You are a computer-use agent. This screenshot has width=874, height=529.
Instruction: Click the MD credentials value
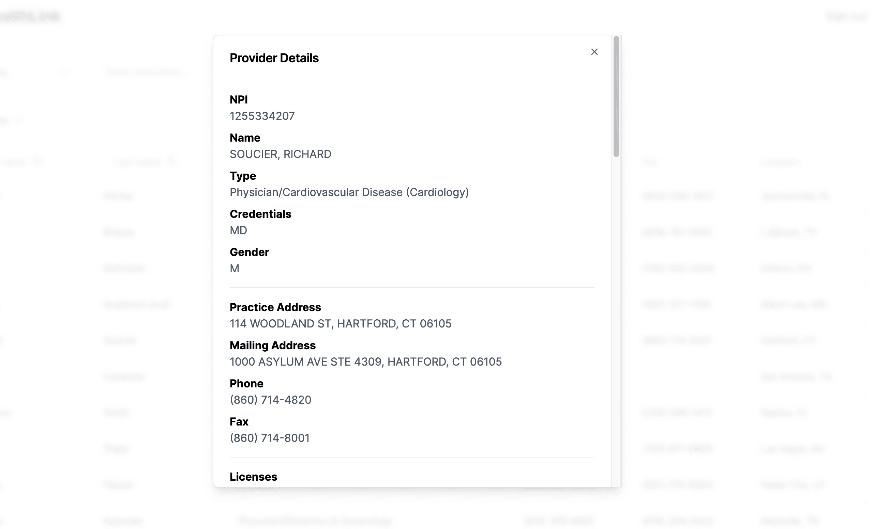pyautogui.click(x=238, y=230)
